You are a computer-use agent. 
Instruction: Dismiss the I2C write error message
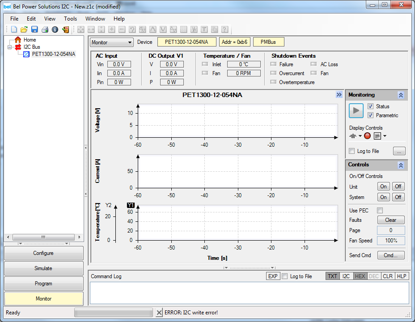(x=159, y=313)
